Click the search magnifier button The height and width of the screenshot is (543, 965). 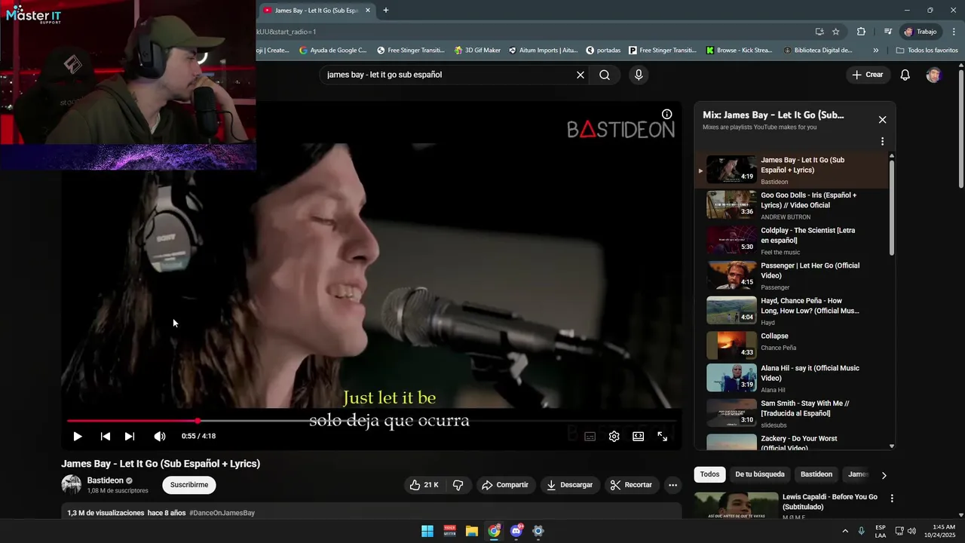tap(605, 75)
